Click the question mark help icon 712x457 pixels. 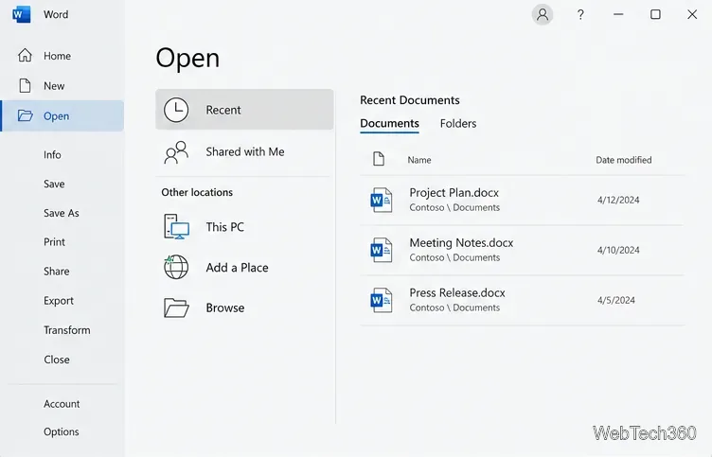coord(580,15)
